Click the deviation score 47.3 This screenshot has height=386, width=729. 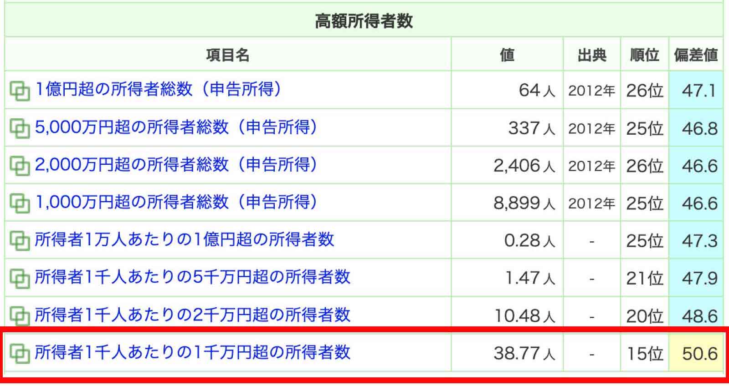pos(699,241)
